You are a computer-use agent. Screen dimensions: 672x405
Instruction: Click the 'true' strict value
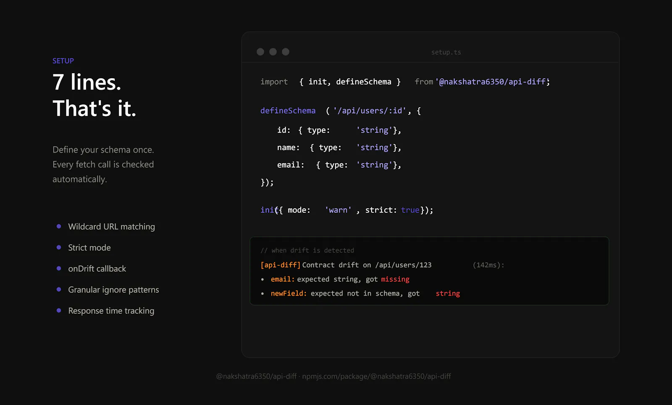coord(410,210)
